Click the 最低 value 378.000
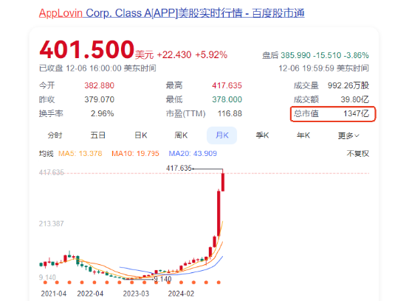The width and height of the screenshot is (406, 301). (x=227, y=99)
